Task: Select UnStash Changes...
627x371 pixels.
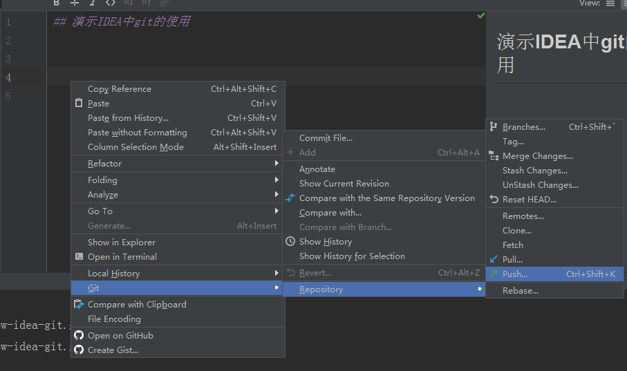Action: tap(555, 184)
